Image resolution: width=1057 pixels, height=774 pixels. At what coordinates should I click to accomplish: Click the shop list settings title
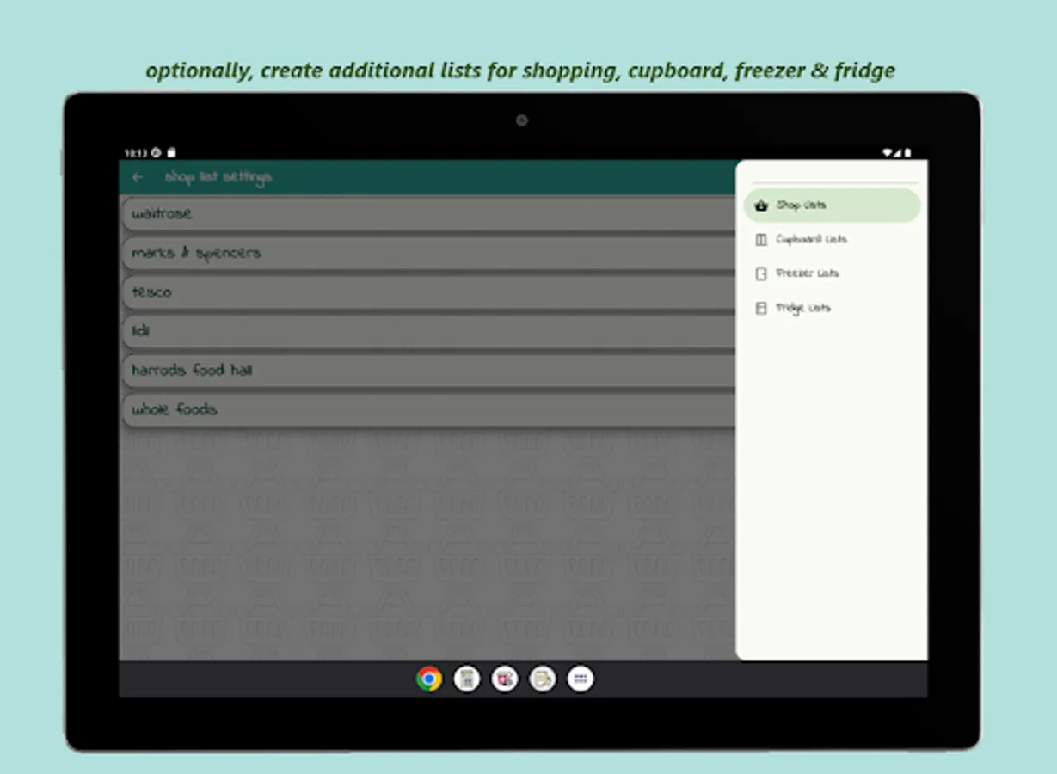218,177
